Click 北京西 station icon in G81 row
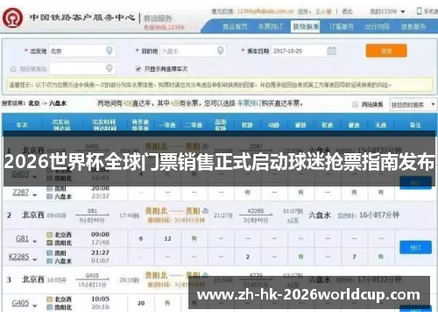 pyautogui.click(x=50, y=235)
